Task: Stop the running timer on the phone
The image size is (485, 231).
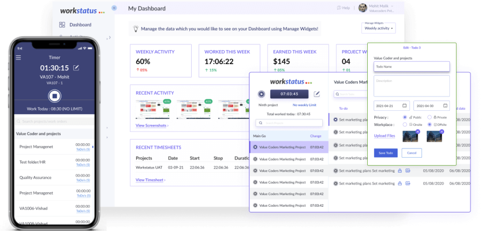Action: (x=55, y=96)
